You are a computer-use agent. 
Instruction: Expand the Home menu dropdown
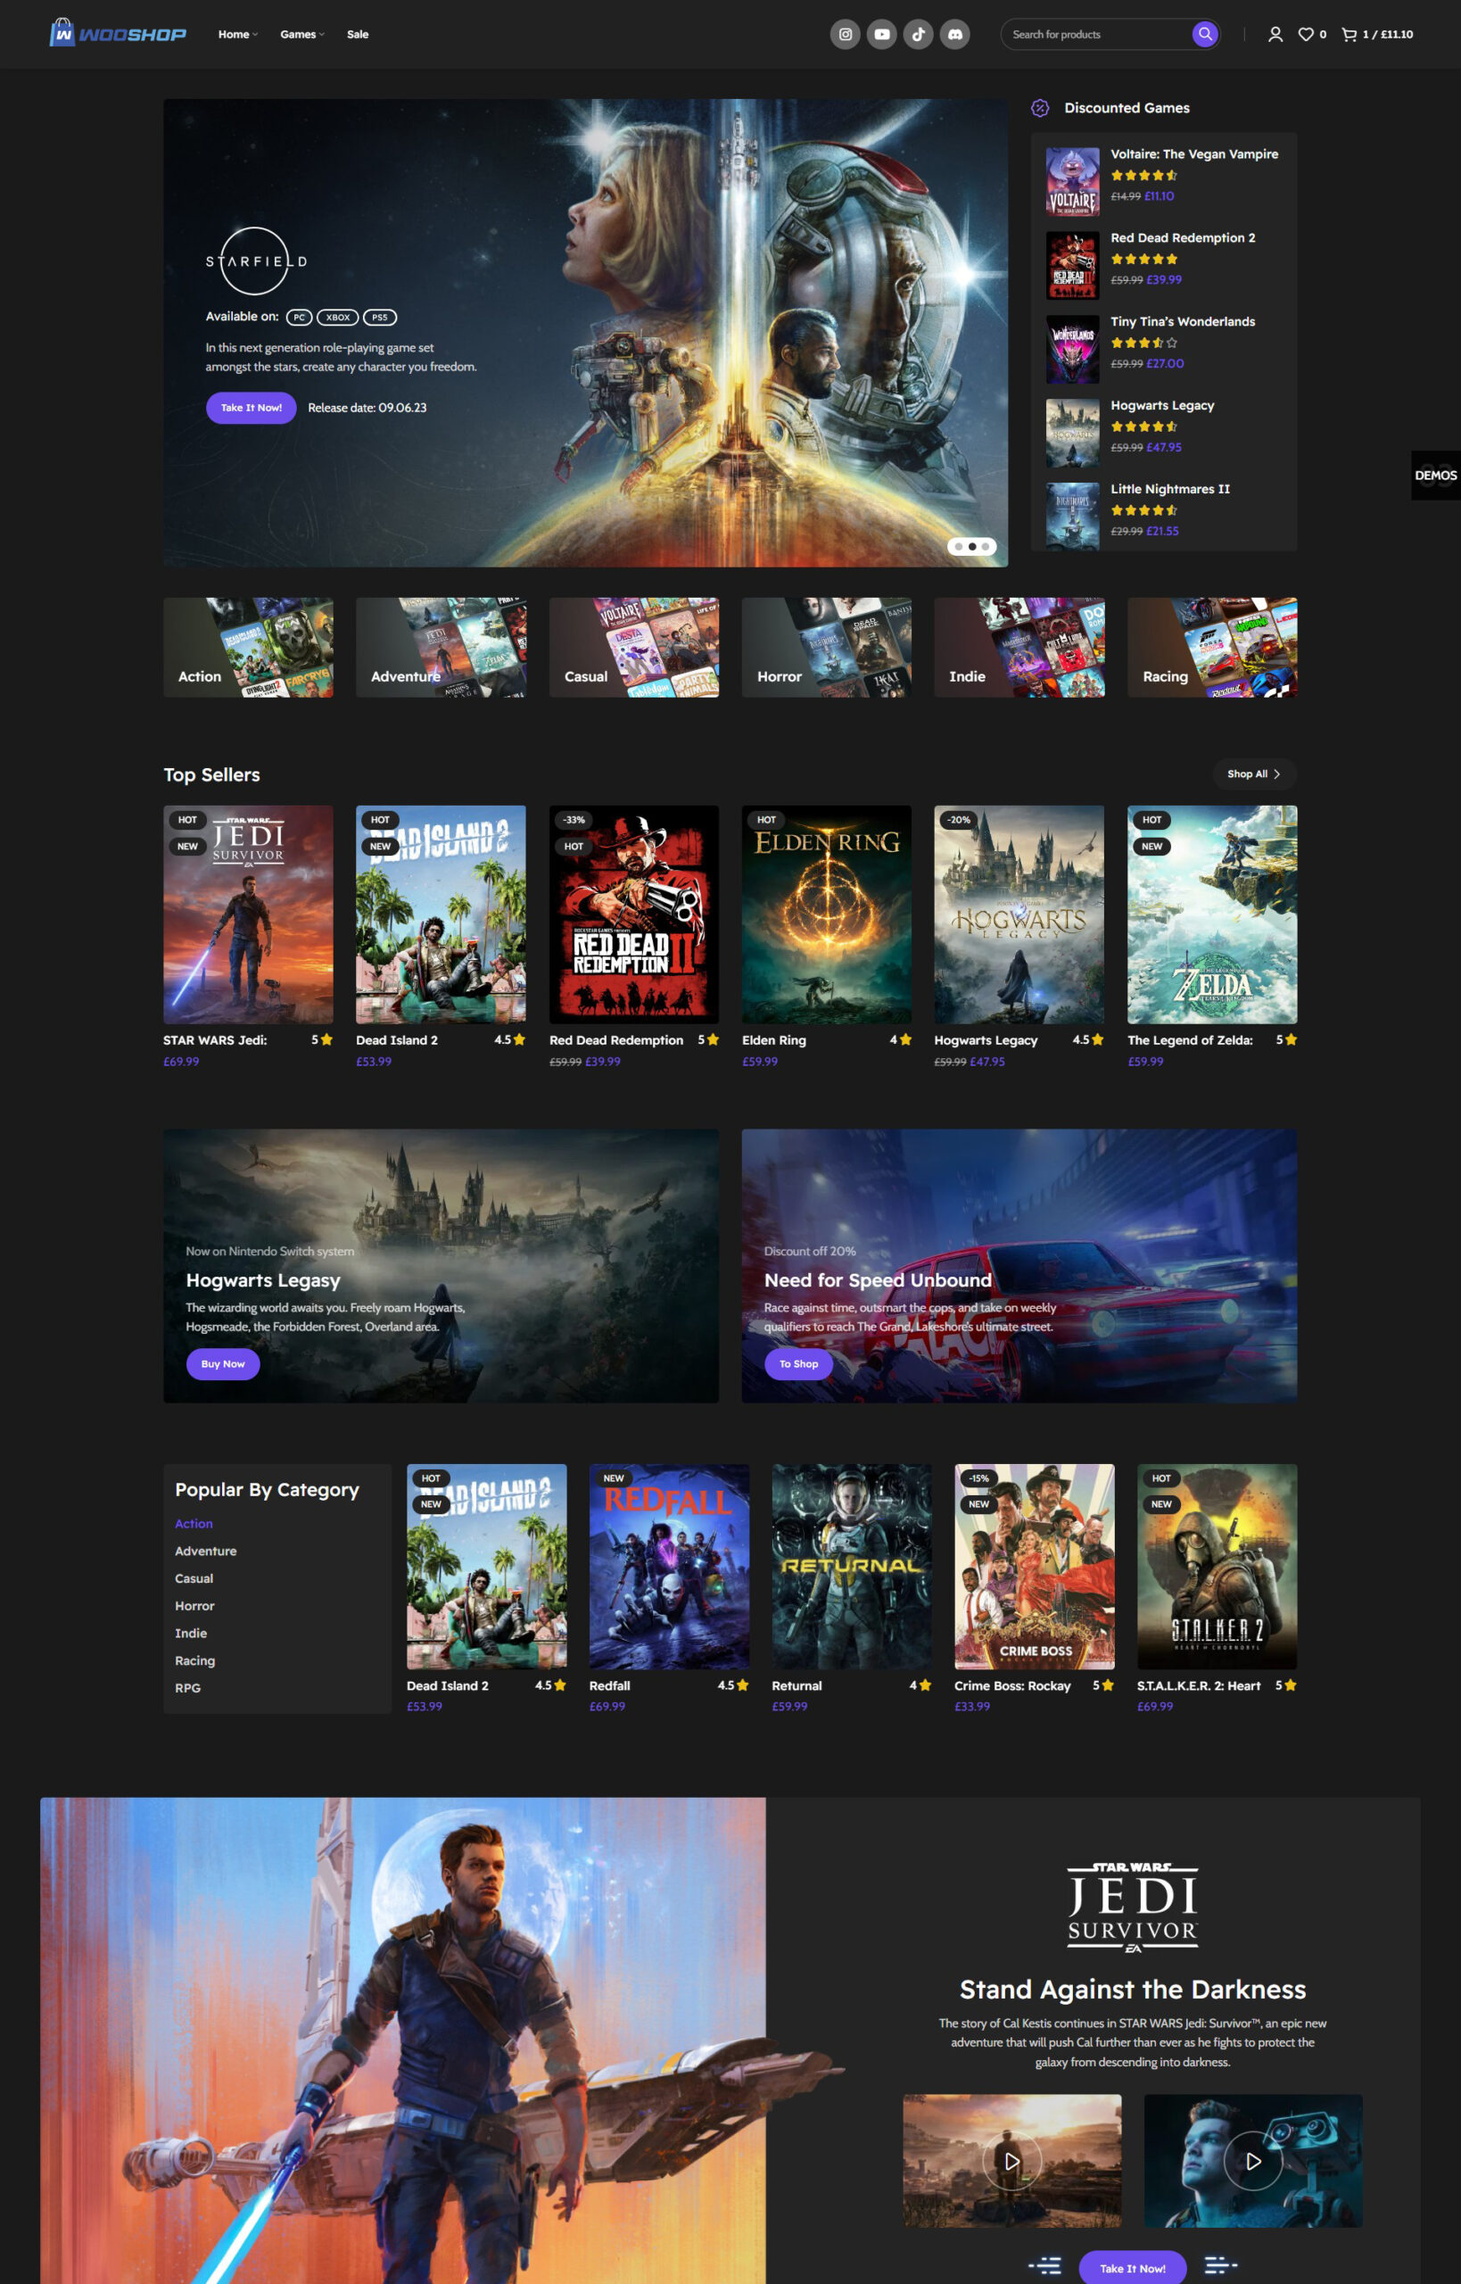237,34
